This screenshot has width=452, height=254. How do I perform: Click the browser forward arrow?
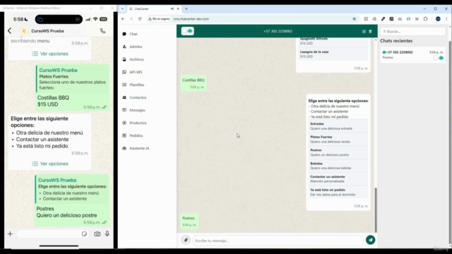pyautogui.click(x=131, y=19)
